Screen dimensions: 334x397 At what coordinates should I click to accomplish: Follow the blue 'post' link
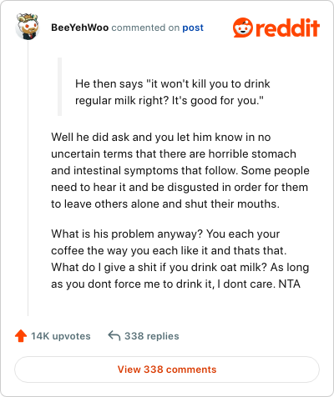coord(193,28)
